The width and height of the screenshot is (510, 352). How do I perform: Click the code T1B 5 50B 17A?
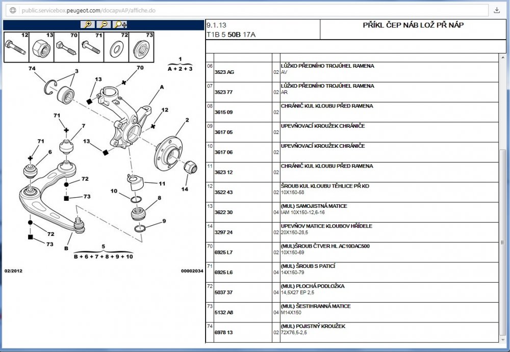pos(231,35)
